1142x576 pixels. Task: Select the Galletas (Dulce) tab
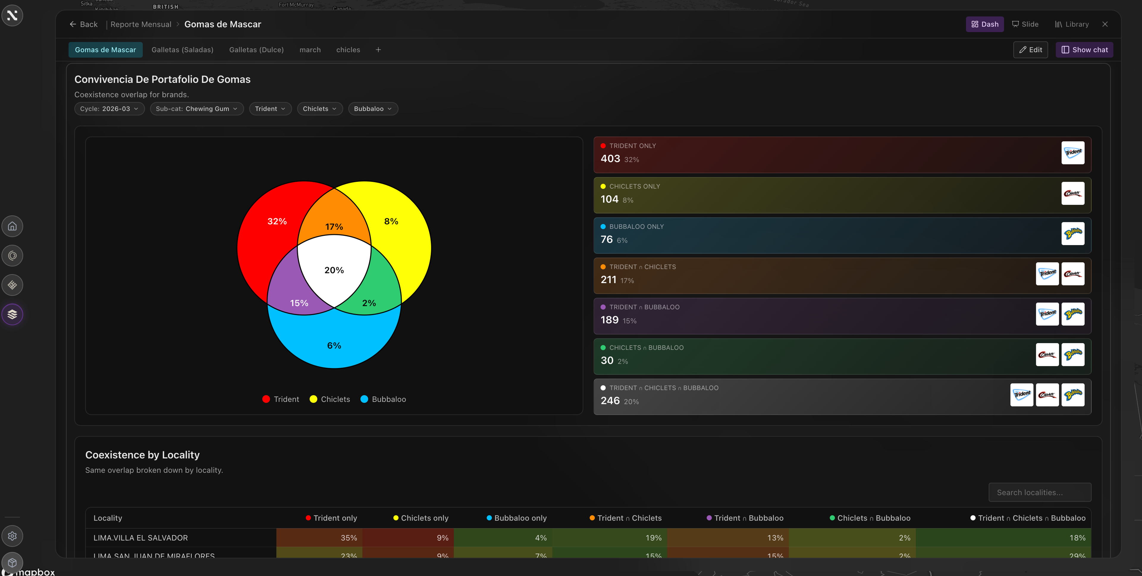(x=256, y=50)
